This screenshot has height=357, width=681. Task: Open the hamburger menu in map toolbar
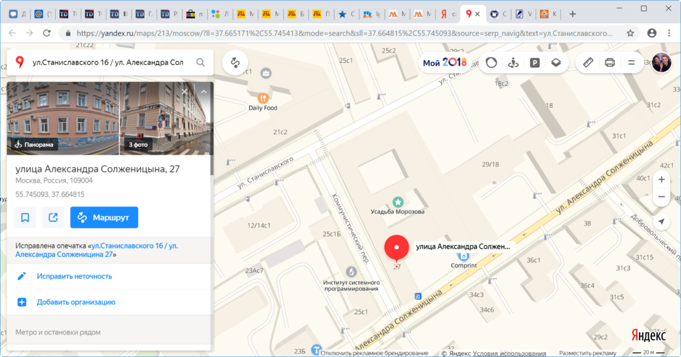(631, 63)
